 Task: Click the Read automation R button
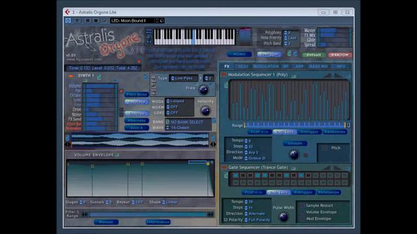pyautogui.click(x=87, y=20)
